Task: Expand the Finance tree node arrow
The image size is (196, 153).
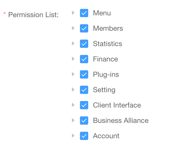Action: (73, 59)
